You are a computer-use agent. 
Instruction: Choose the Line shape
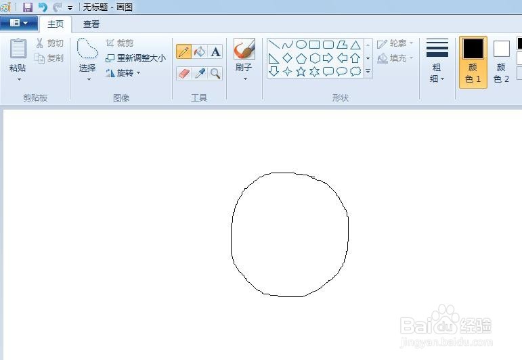coord(274,44)
